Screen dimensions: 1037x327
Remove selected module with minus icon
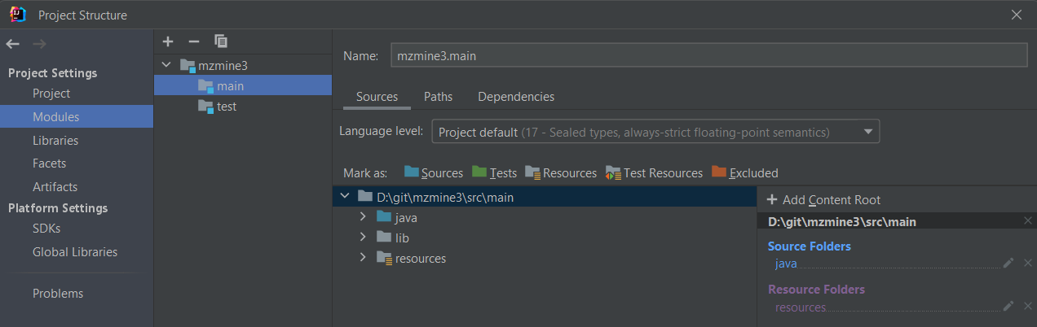(x=194, y=41)
